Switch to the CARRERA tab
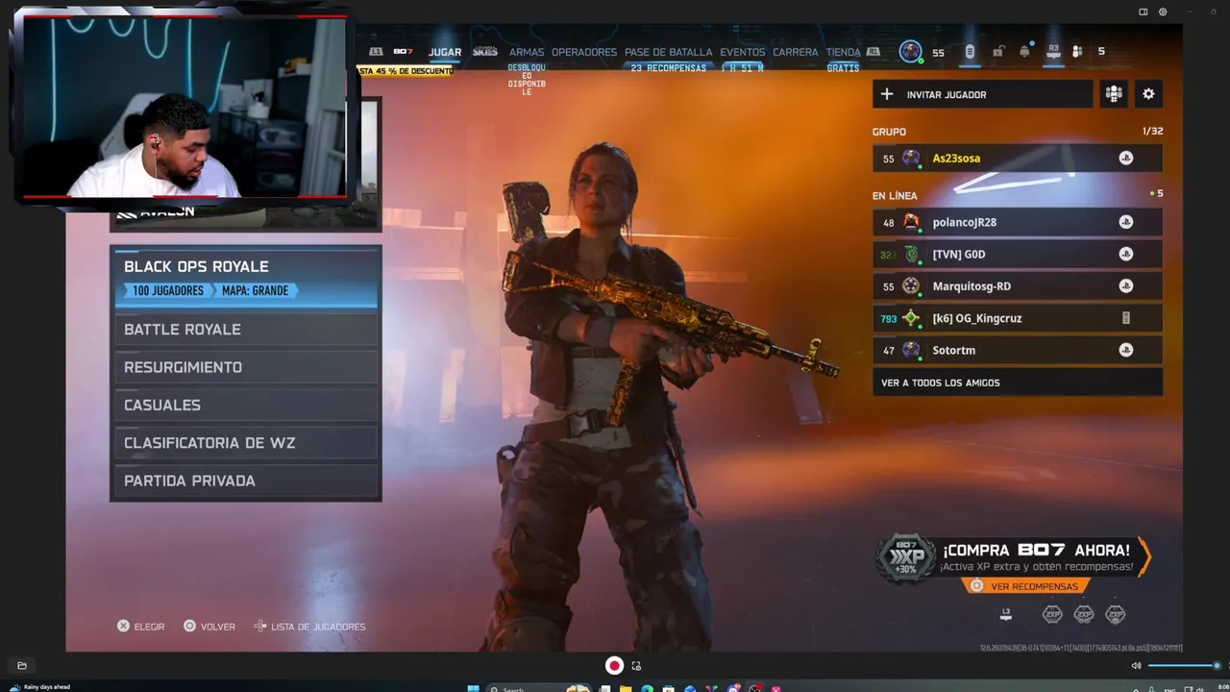1230x692 pixels. 796,52
